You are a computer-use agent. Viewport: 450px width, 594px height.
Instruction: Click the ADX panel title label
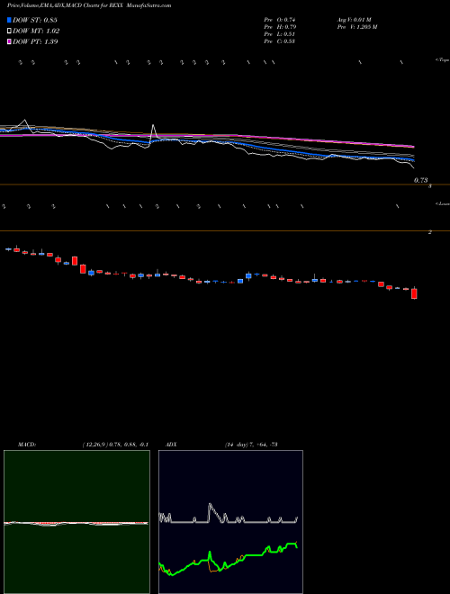pos(171,445)
